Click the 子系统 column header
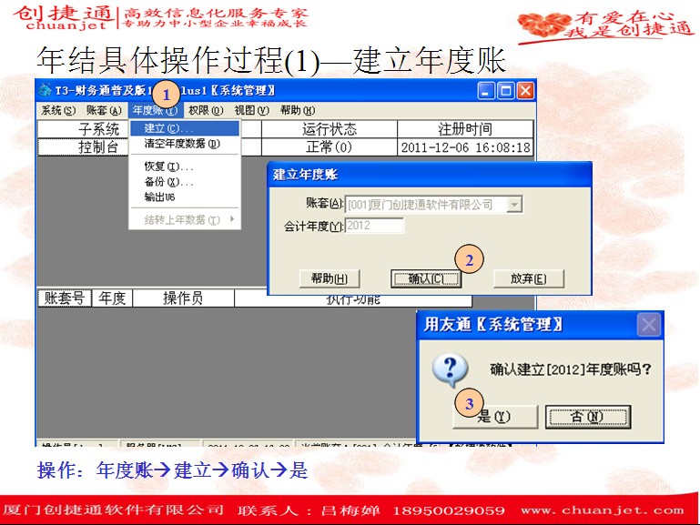 [x=84, y=129]
